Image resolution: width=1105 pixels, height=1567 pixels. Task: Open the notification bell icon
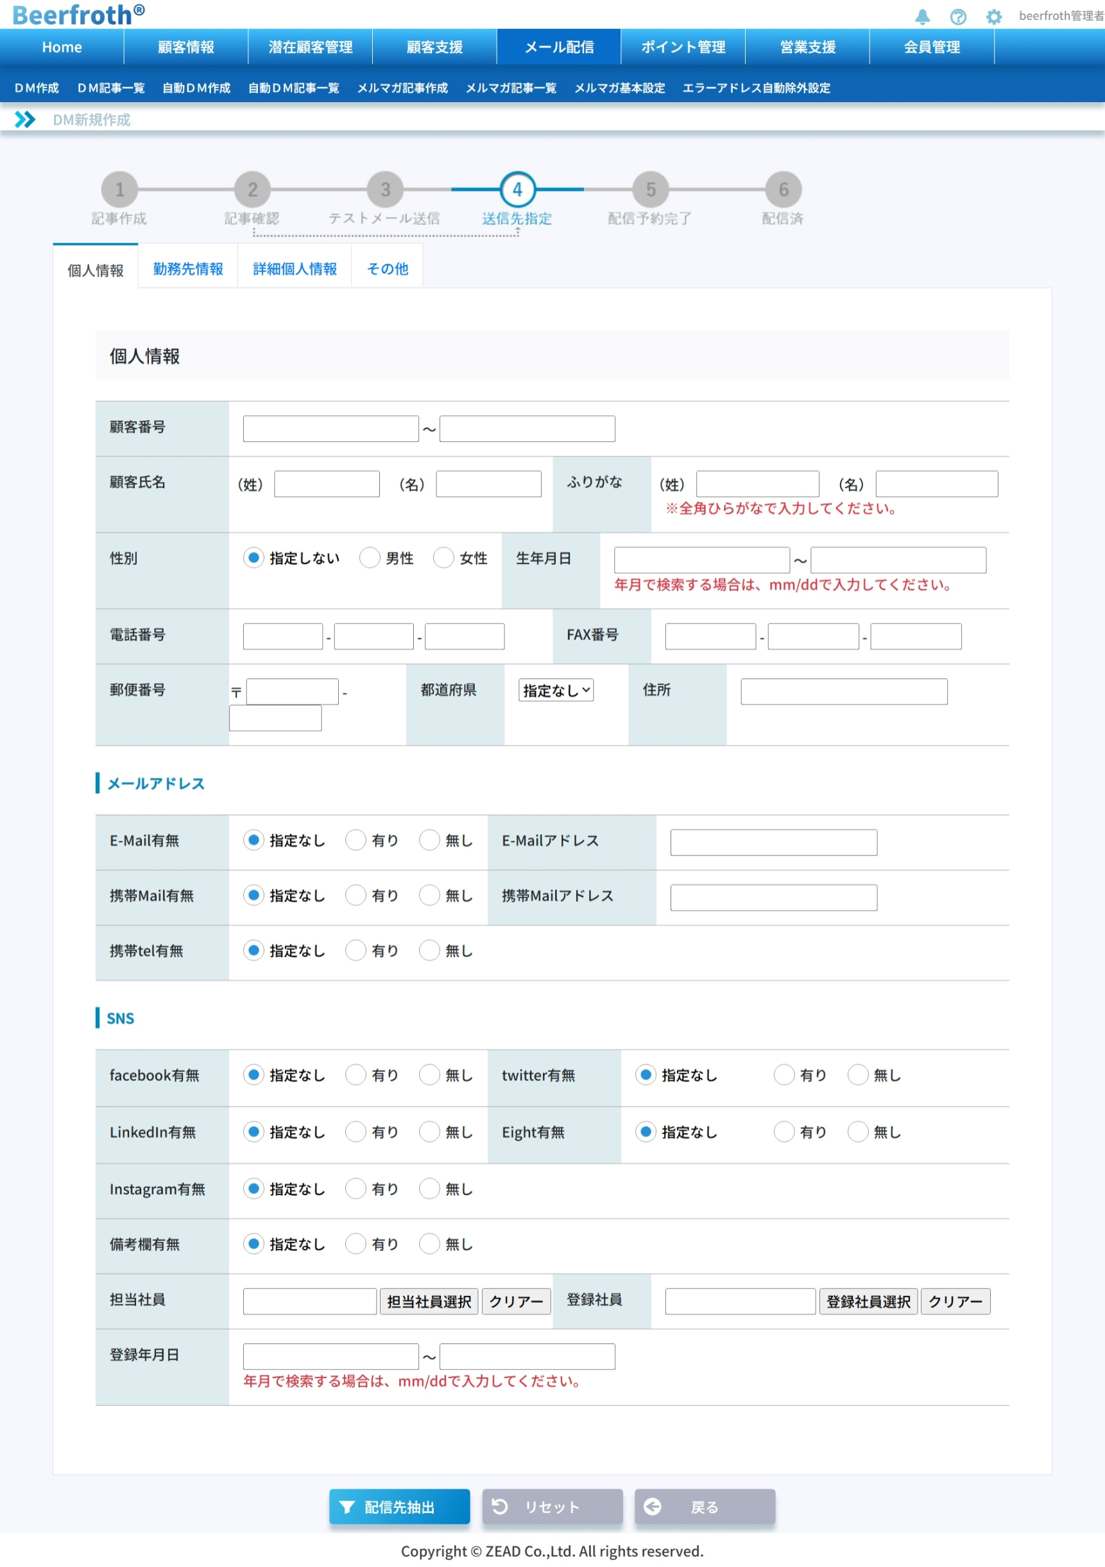tap(922, 17)
